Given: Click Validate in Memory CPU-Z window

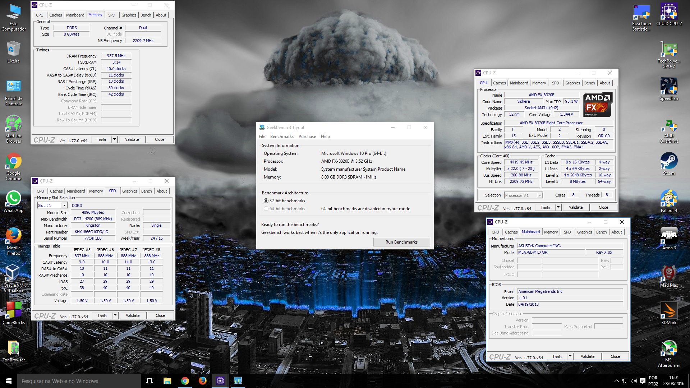Looking at the screenshot, I should [132, 139].
